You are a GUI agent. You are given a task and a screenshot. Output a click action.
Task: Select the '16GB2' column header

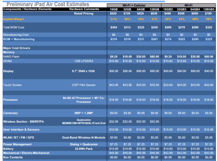(x=168, y=9)
